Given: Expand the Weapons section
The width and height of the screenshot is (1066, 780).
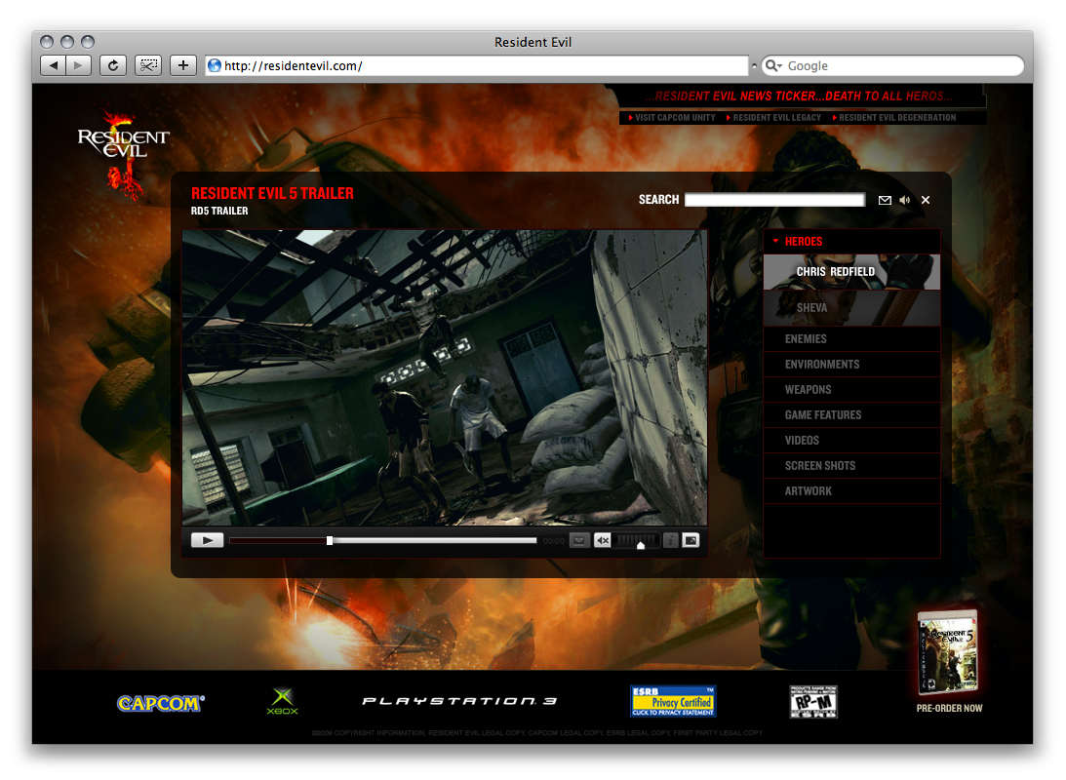Looking at the screenshot, I should pyautogui.click(x=808, y=389).
